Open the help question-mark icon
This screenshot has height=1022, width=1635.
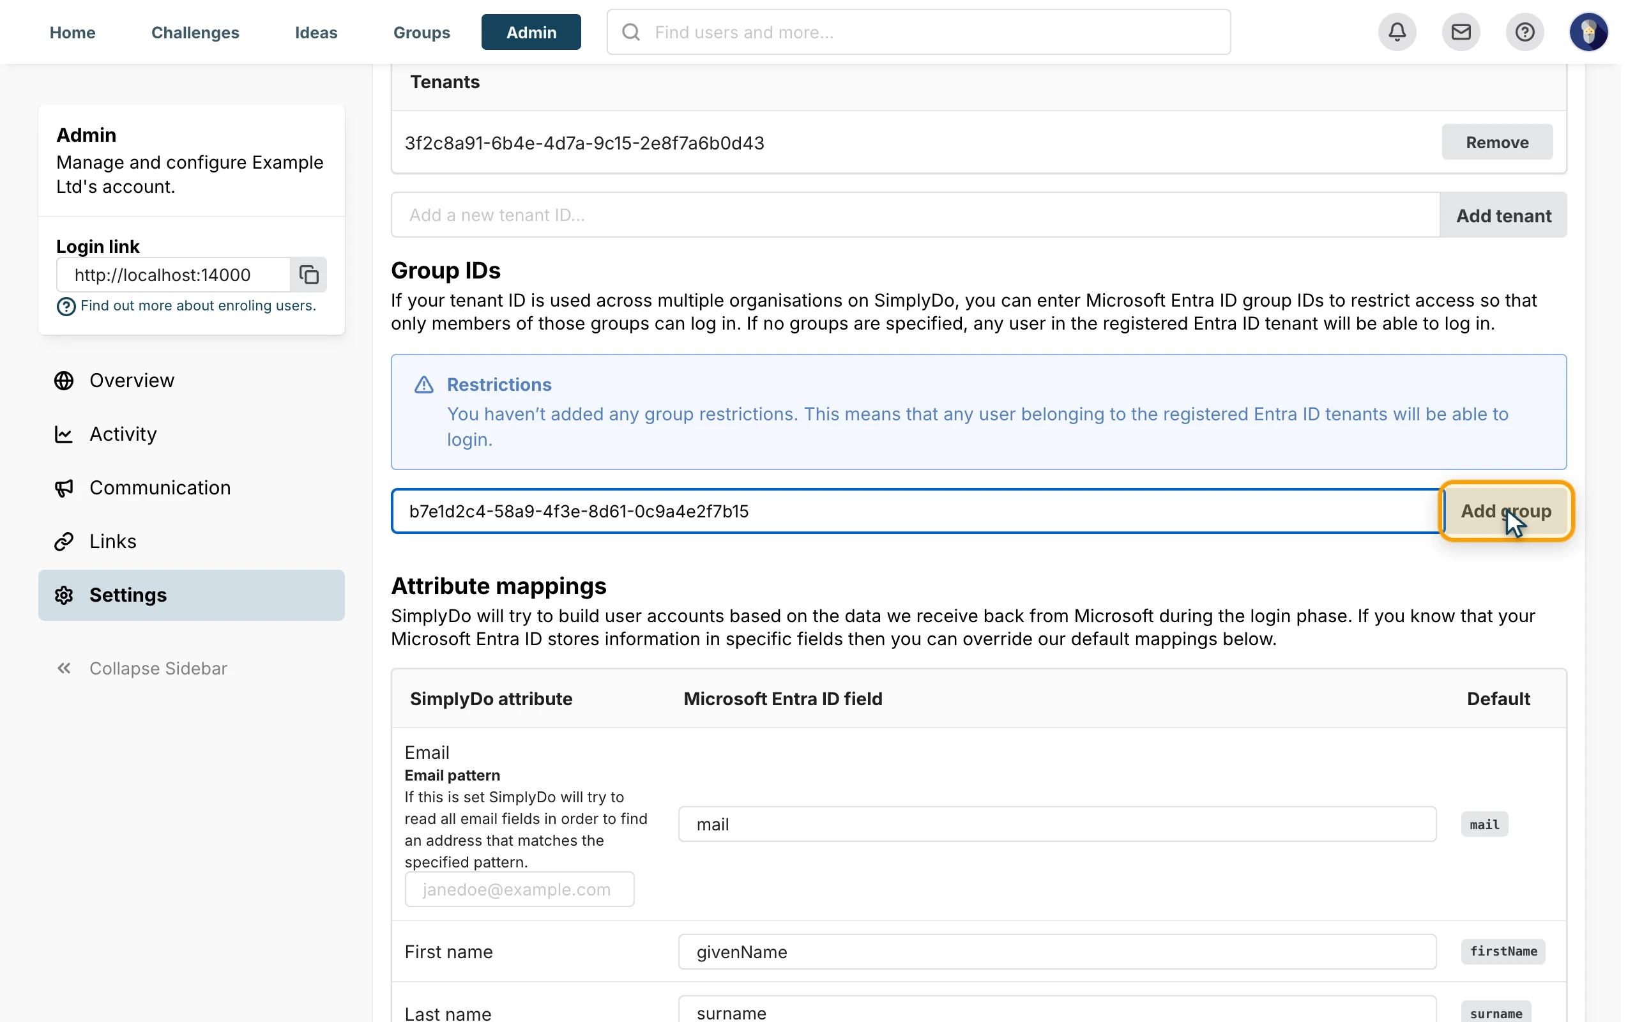pyautogui.click(x=1525, y=32)
